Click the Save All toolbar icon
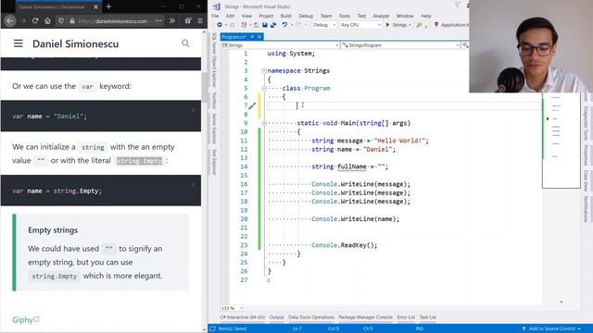593x333 pixels. [x=273, y=25]
